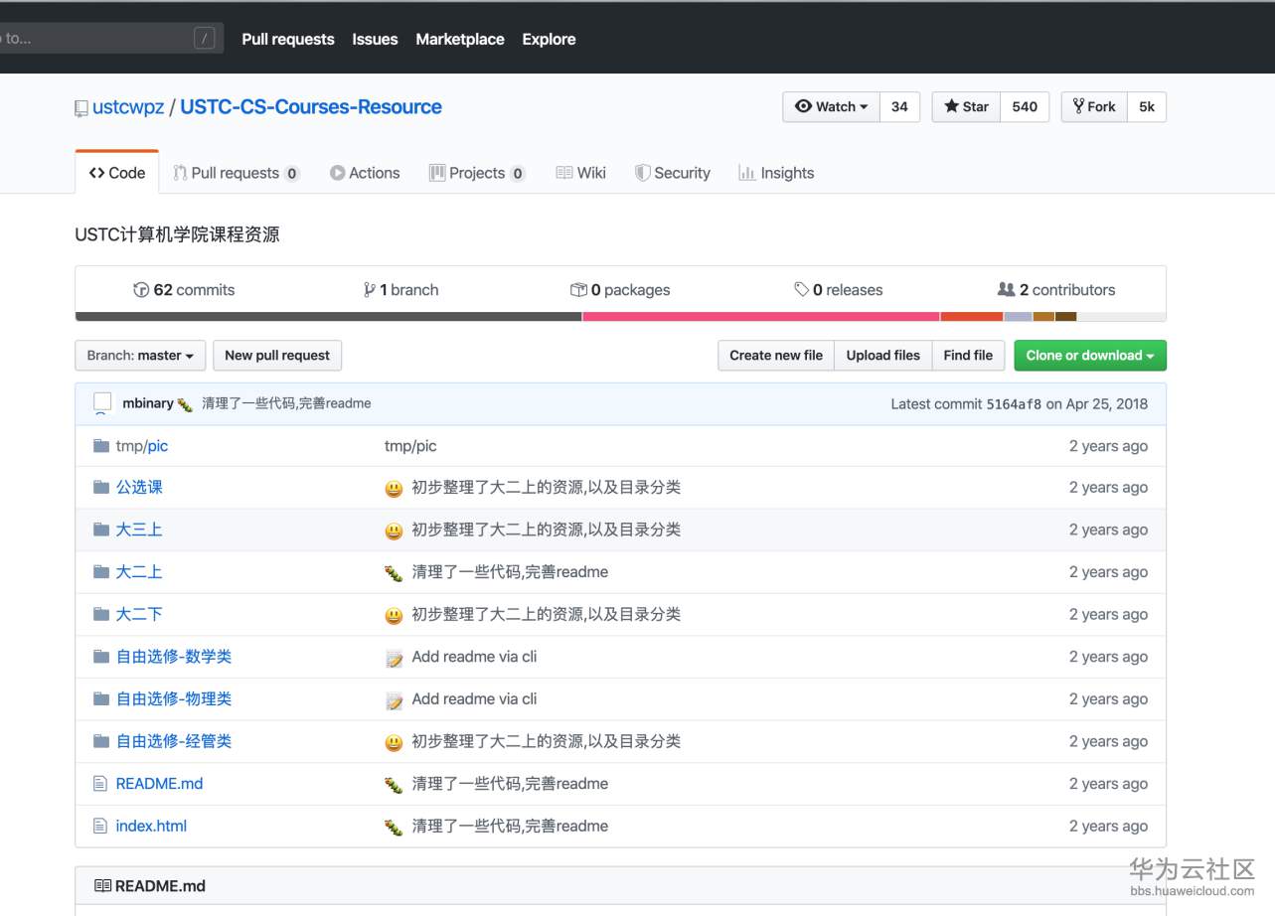1275x916 pixels.
Task: Open the 自由选修-物理类 folder
Action: [174, 698]
